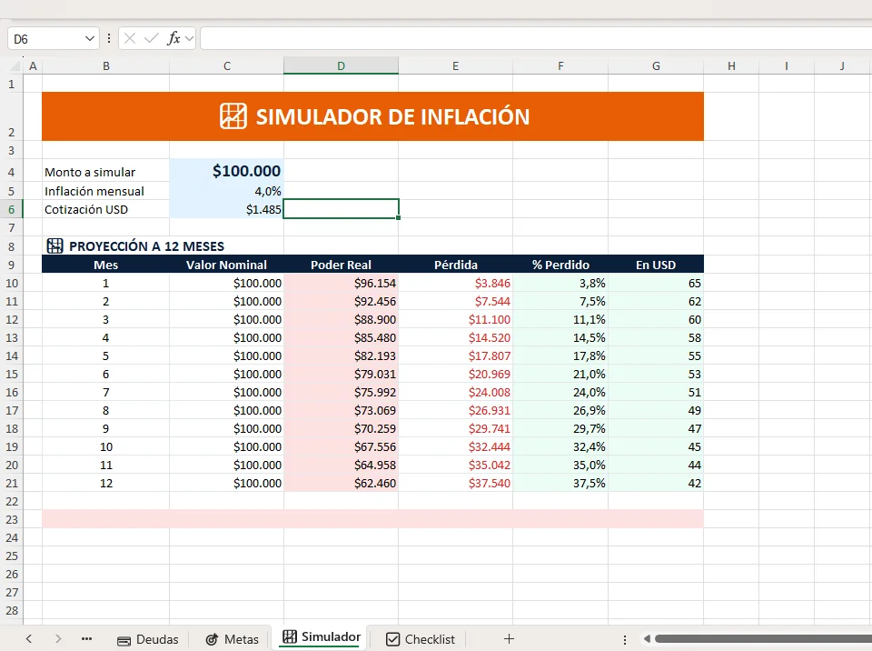Click the kebab icon beside the Name Box
Screen dimensions: 872x651
(108, 38)
